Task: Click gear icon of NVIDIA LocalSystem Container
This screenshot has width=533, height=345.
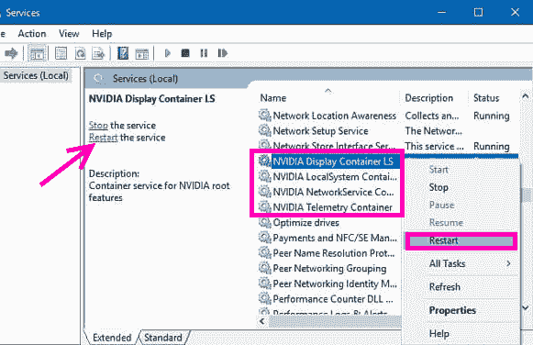Action: (x=264, y=176)
